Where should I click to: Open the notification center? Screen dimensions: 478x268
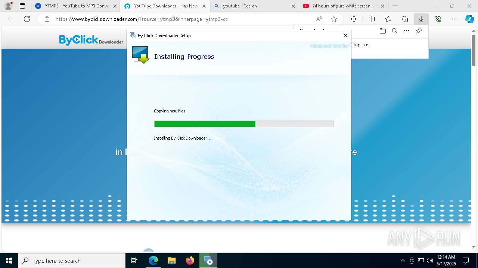tap(466, 261)
